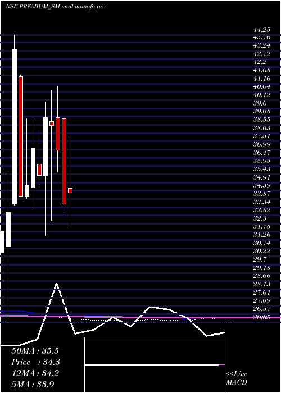This screenshot has width=281, height=393.
Task: Click the 43.24 price axis label
Action: 262,45
